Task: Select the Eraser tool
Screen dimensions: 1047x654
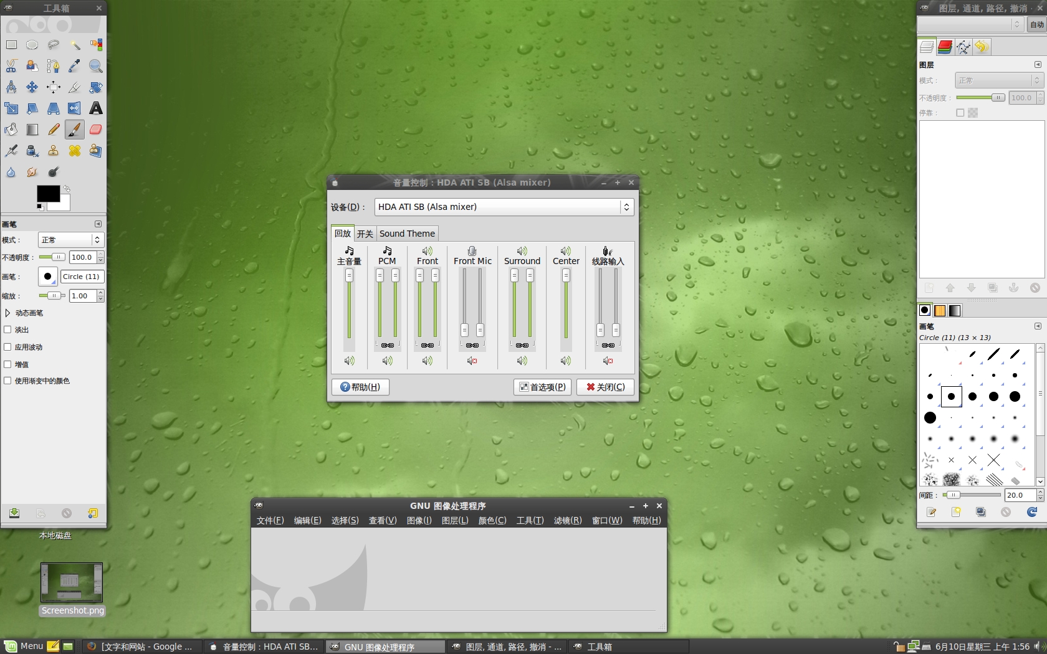Action: pyautogui.click(x=96, y=130)
